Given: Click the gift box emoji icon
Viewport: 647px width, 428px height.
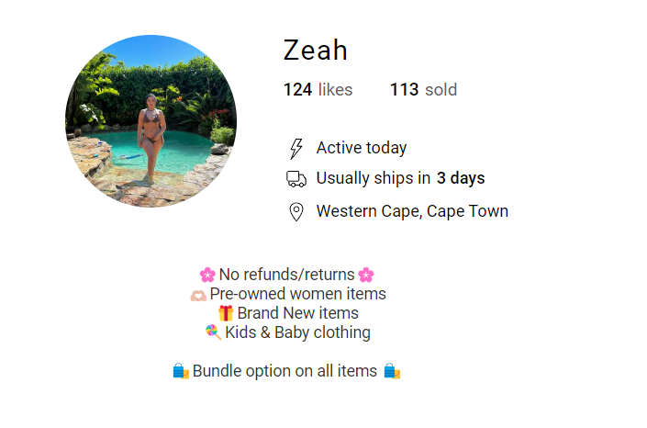Looking at the screenshot, I should (226, 314).
